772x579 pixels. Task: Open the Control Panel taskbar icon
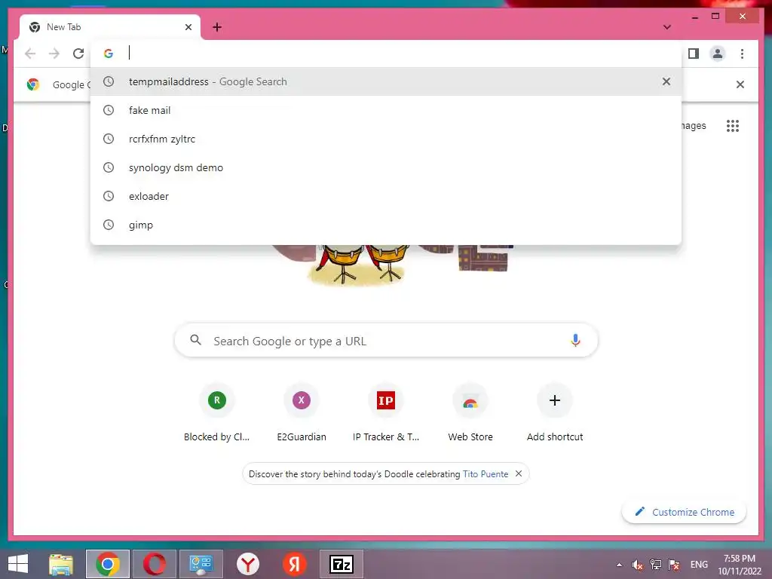(201, 564)
